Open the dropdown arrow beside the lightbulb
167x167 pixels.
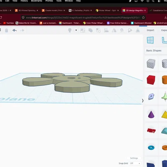[x=76, y=30]
